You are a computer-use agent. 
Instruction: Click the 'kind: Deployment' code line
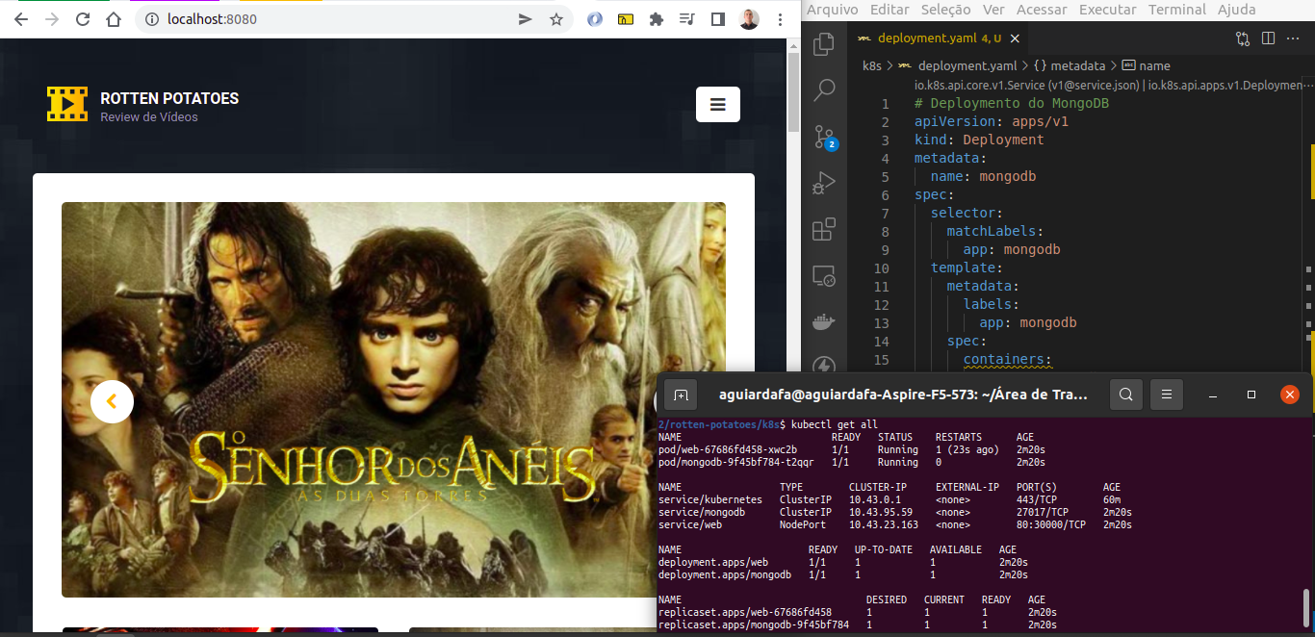click(x=979, y=140)
